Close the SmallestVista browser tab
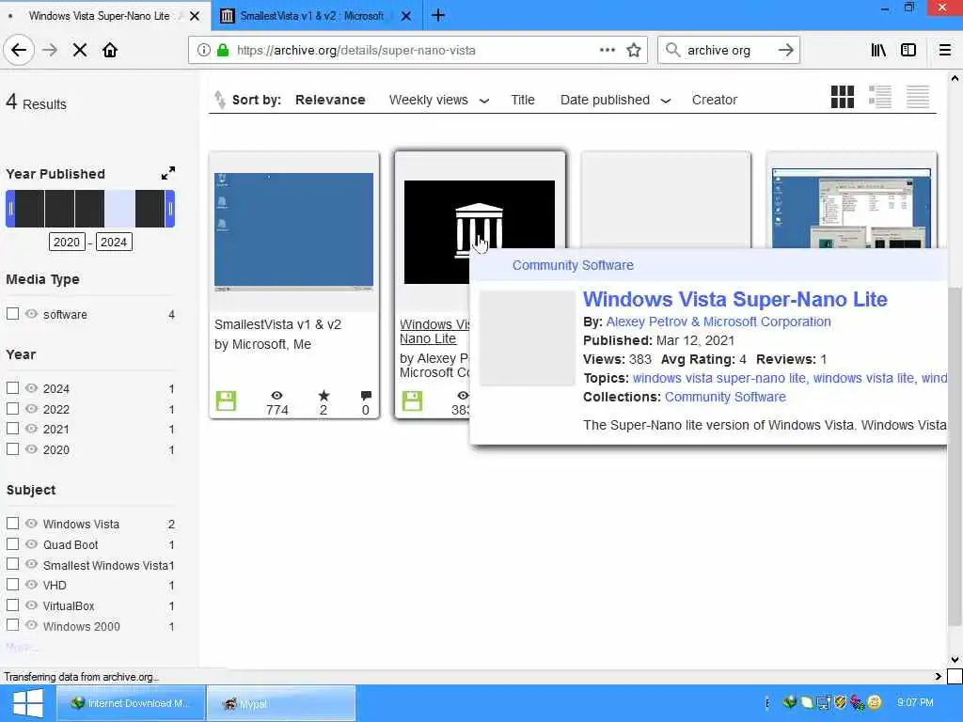The width and height of the screenshot is (963, 722). [406, 16]
